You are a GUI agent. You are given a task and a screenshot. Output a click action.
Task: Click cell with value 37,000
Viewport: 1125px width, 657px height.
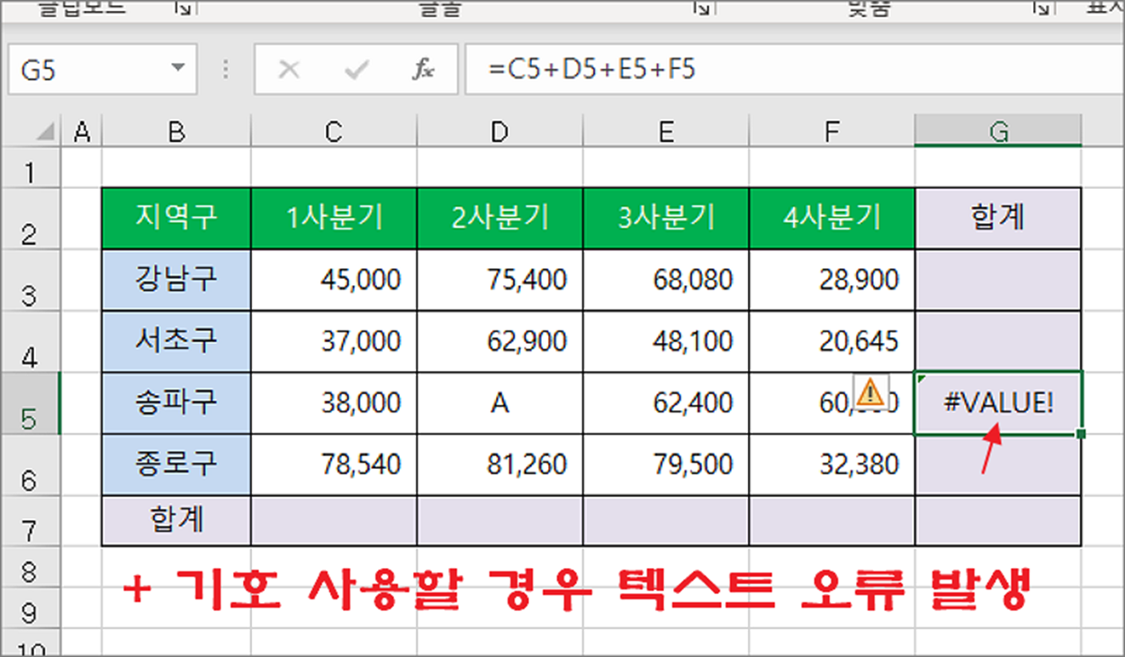[334, 341]
